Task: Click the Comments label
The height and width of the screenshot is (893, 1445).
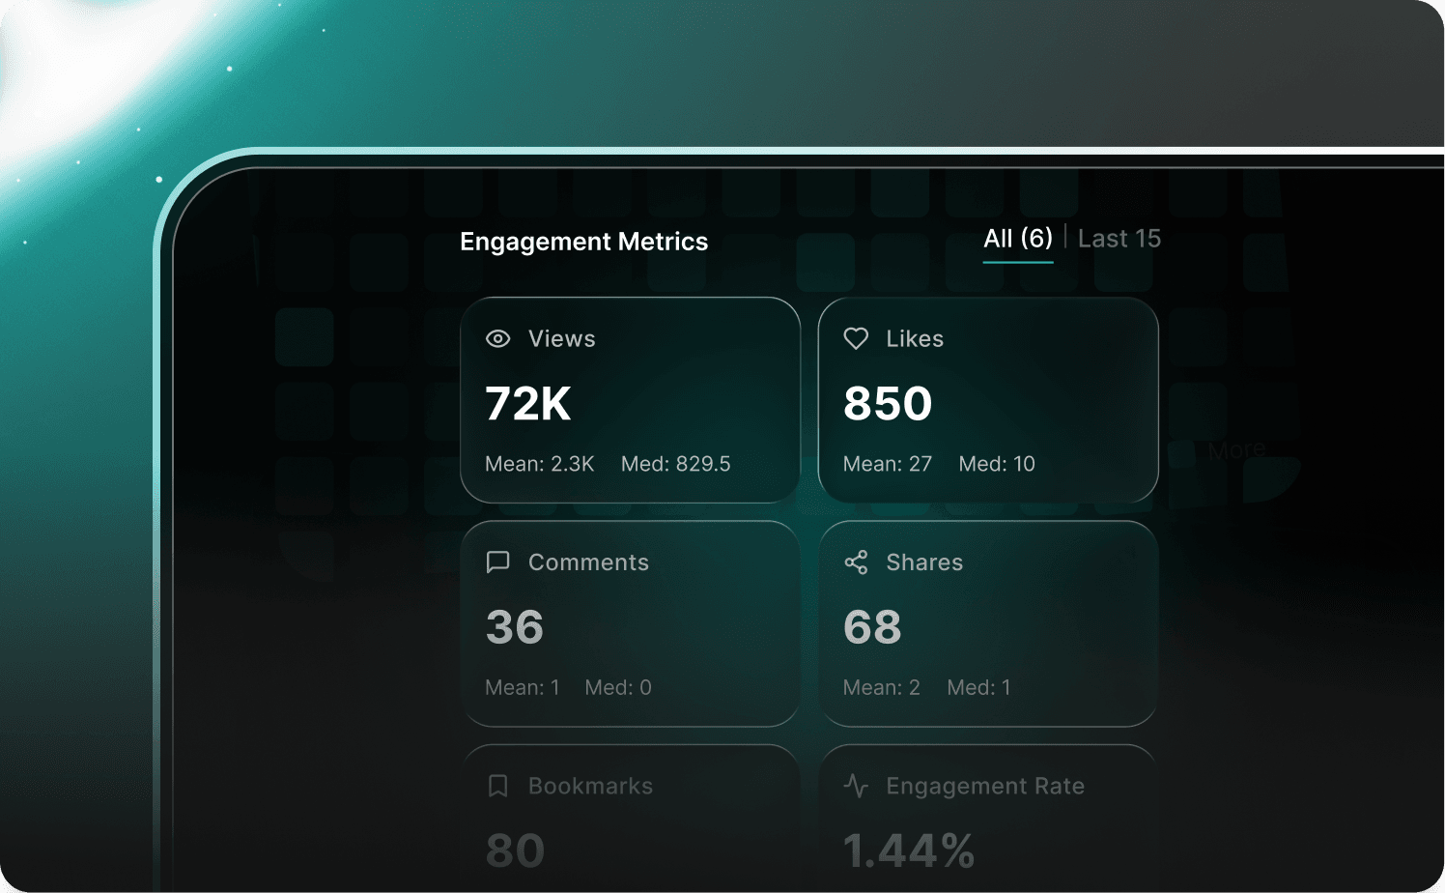Action: pos(589,562)
